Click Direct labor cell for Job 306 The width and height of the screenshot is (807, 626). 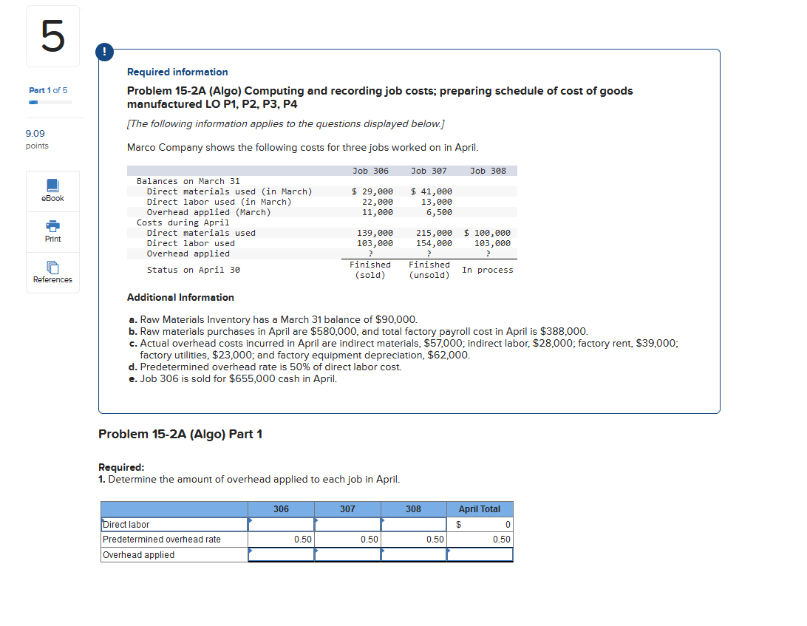[281, 524]
